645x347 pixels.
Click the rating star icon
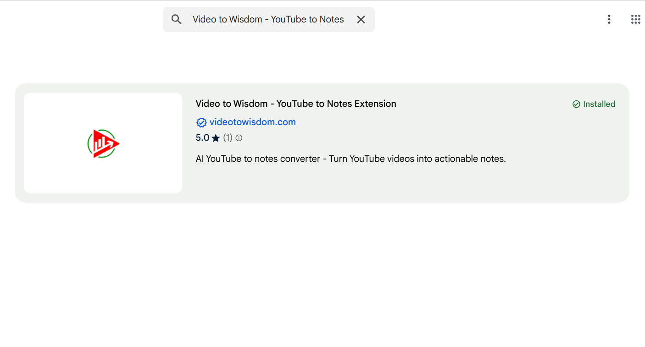(216, 138)
